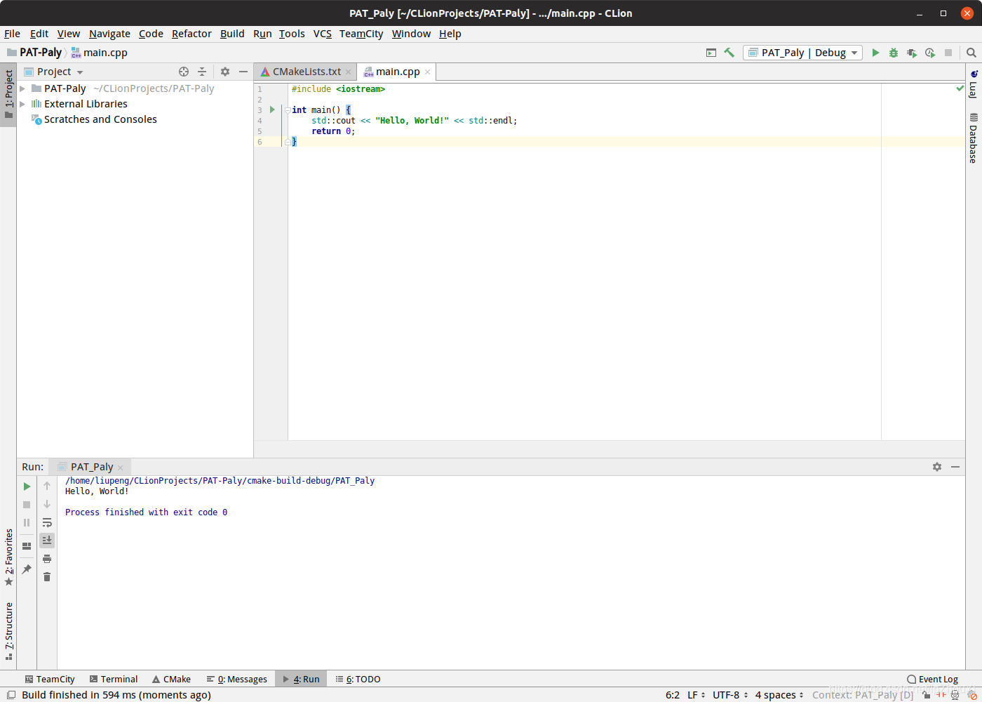
Task: Toggle tool window bars at bottom-left corner
Action: click(11, 695)
